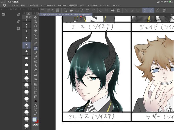The height and width of the screenshot is (130, 174).
Task: Open the Tool Property palette icon
Action: point(18,22)
